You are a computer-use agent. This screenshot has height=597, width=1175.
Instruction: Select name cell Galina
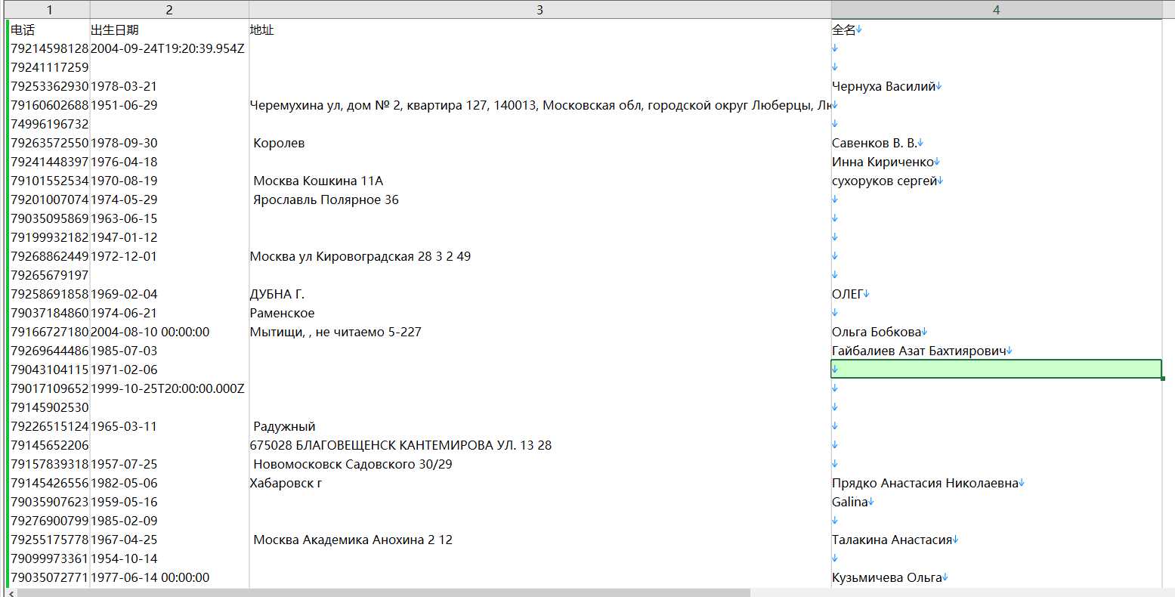coord(996,502)
